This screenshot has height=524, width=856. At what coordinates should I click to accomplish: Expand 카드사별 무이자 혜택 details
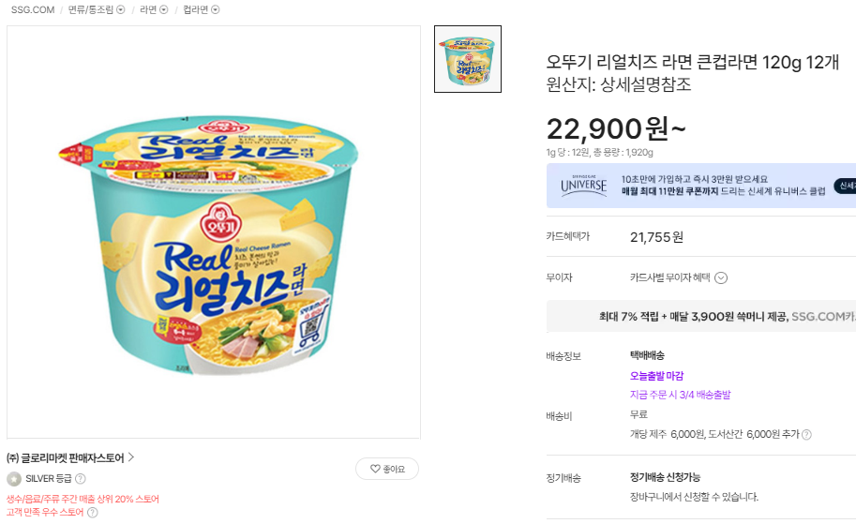[x=722, y=277]
